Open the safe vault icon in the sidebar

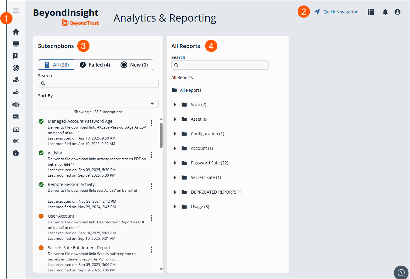point(16,117)
